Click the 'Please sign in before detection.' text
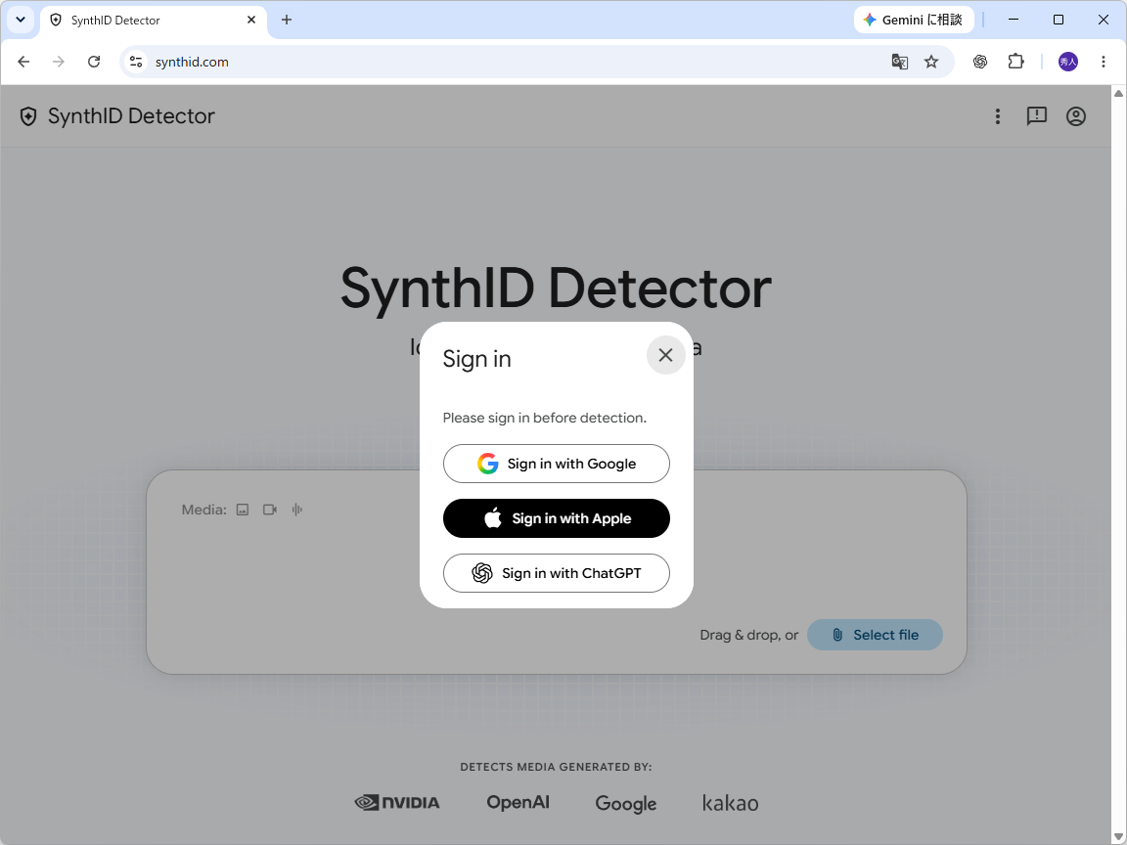 (x=545, y=418)
